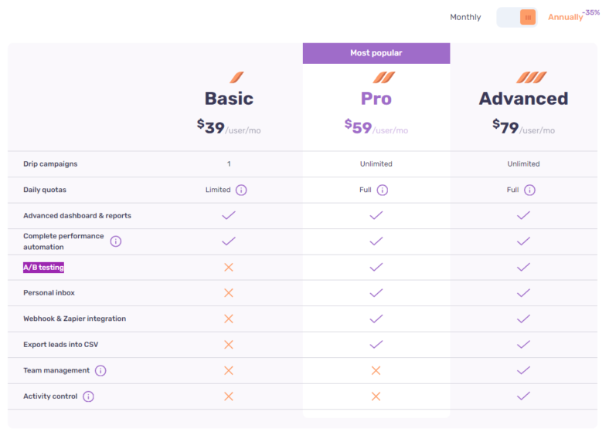Click info icon next to Team management
The width and height of the screenshot is (609, 435).
pos(100,370)
